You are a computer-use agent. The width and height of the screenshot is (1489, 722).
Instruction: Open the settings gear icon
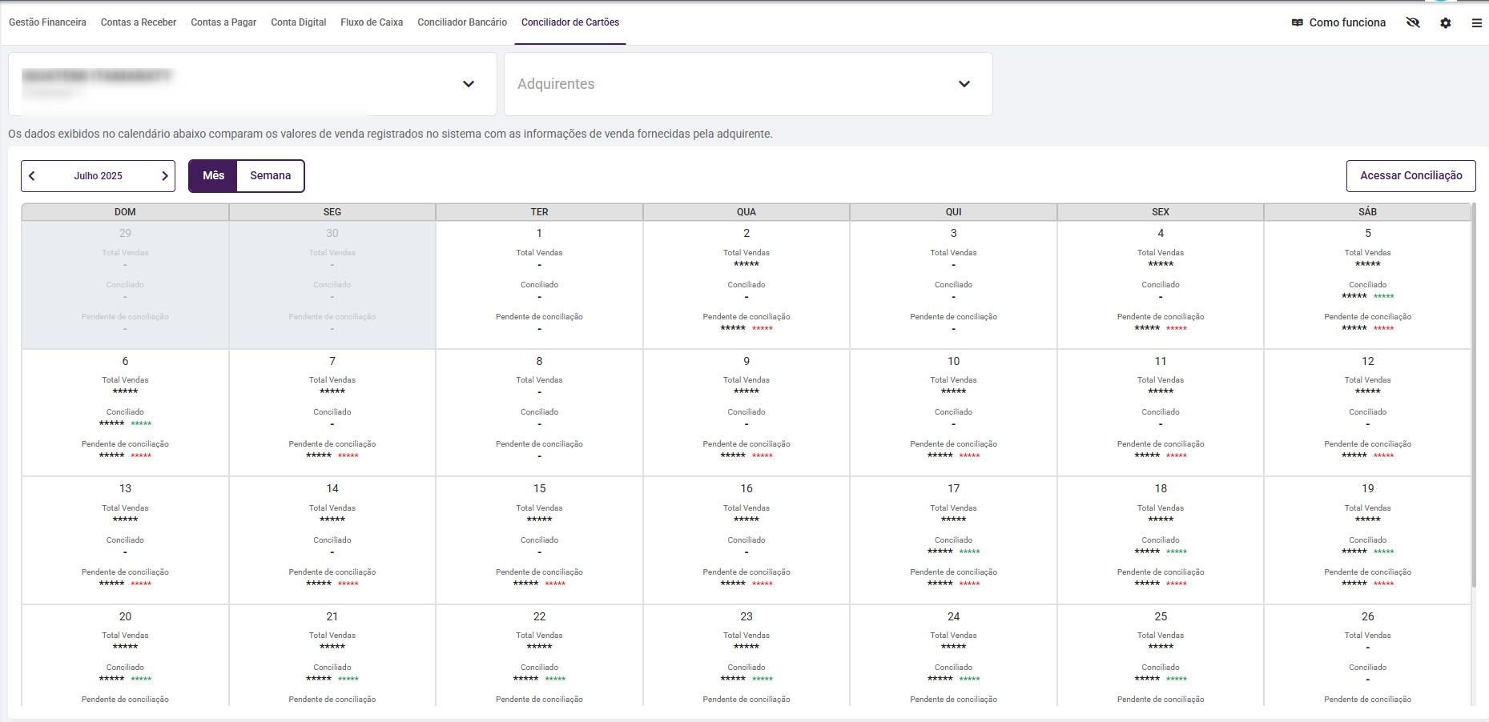(1446, 23)
